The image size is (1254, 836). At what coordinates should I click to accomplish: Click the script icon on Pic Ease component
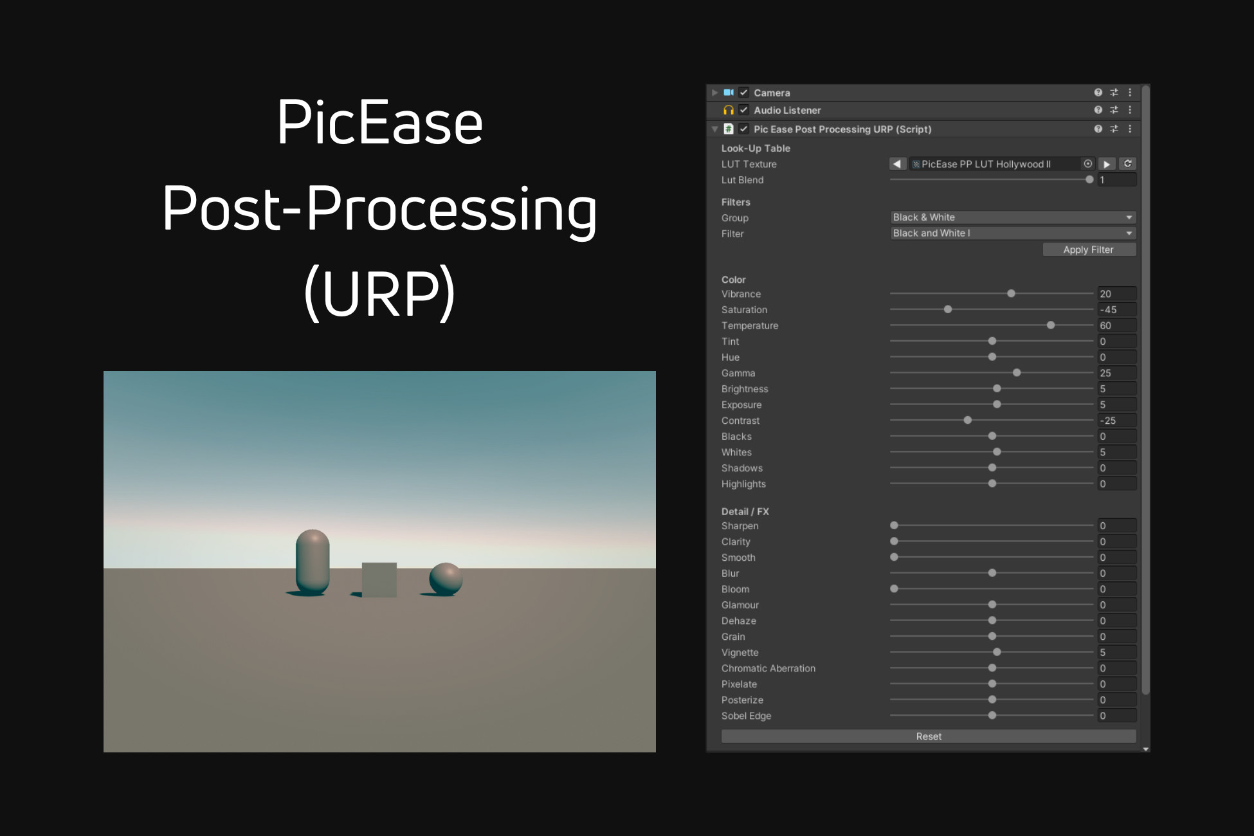729,129
